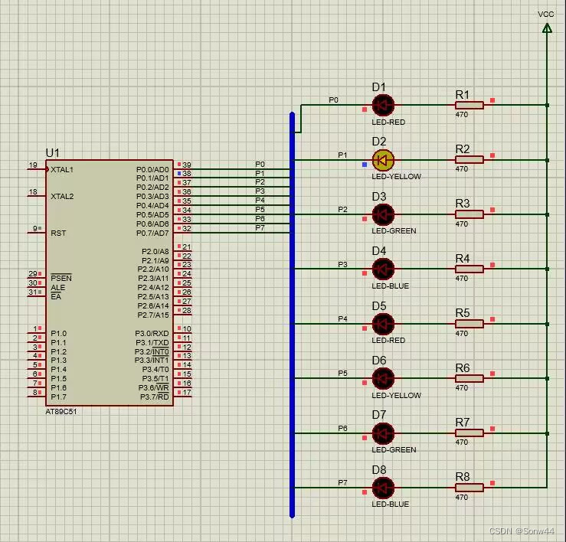566x542 pixels.
Task: Click the ALE pin label
Action: coord(57,287)
